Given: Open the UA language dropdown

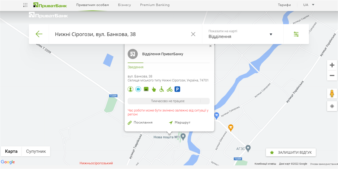Looking at the screenshot, I should coord(309,5).
